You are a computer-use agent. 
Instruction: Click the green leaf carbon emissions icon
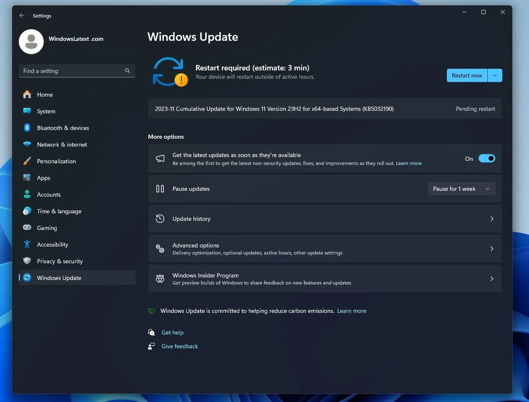[x=151, y=311]
